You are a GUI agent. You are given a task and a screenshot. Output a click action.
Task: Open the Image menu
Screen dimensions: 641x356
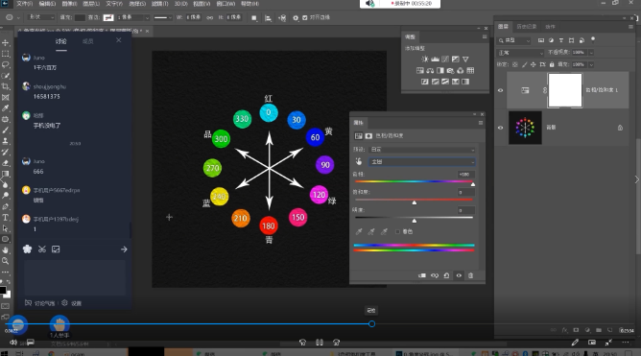coord(69,4)
